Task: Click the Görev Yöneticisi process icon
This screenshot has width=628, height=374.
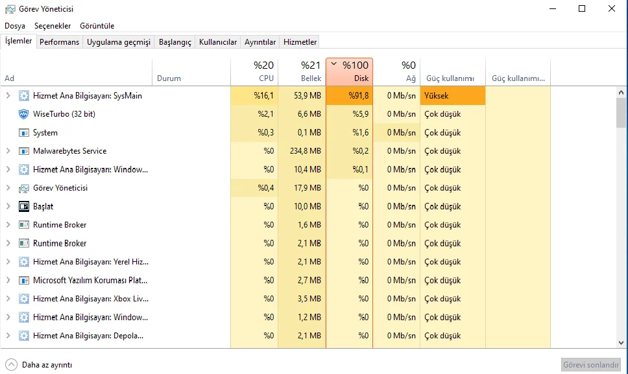Action: point(24,188)
